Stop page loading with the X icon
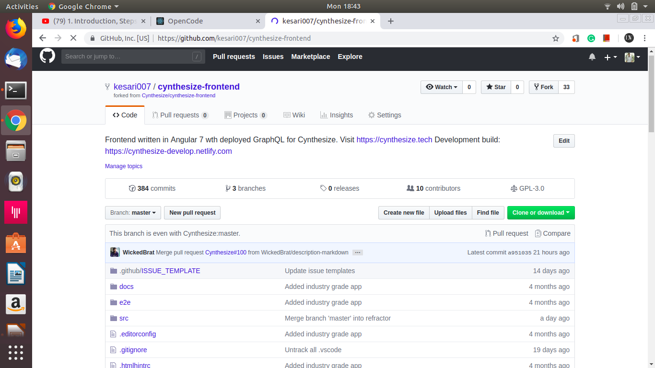This screenshot has height=368, width=655. click(73, 38)
